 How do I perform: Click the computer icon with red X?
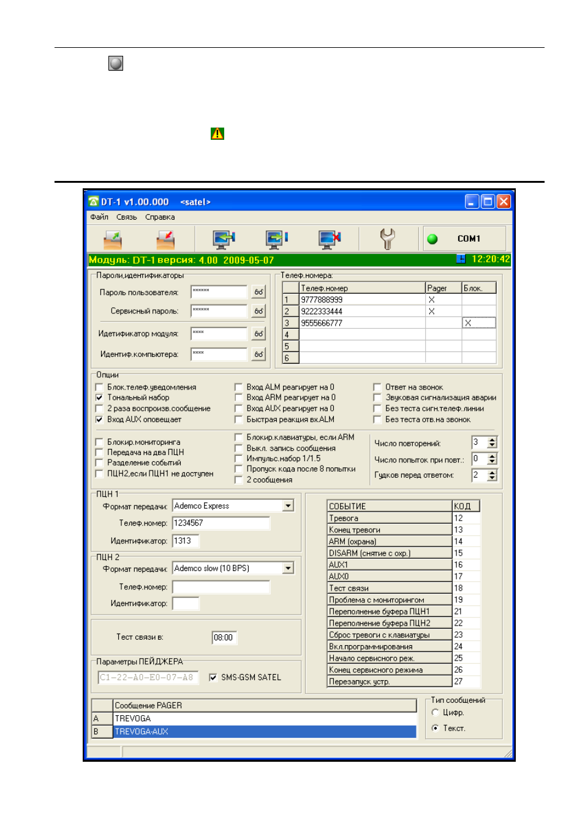330,239
